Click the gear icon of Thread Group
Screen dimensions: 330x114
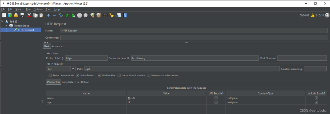pos(11,26)
